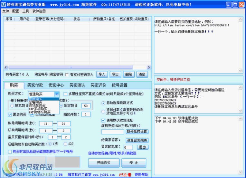Switch to the 购买 tab
The height and width of the screenshot is (178, 246).
click(14, 85)
